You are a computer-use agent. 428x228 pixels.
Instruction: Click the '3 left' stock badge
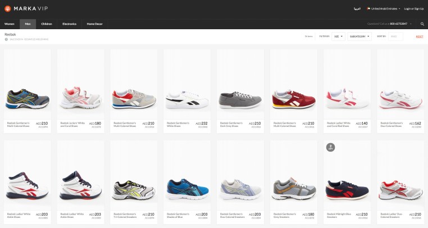pyautogui.click(x=331, y=147)
